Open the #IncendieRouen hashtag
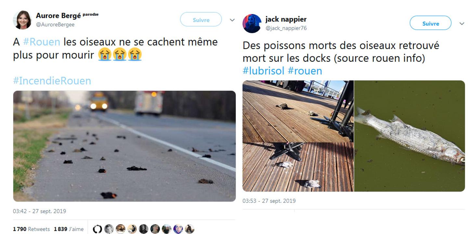468x234 pixels. [52, 81]
